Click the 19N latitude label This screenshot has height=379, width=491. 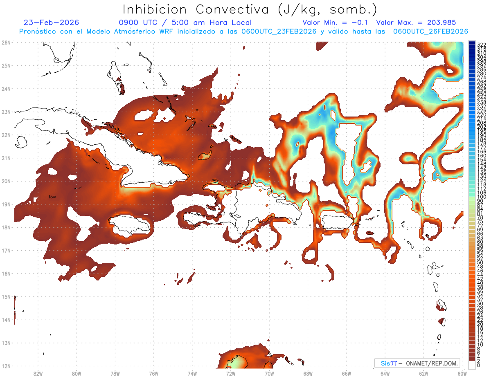[x=6, y=204]
